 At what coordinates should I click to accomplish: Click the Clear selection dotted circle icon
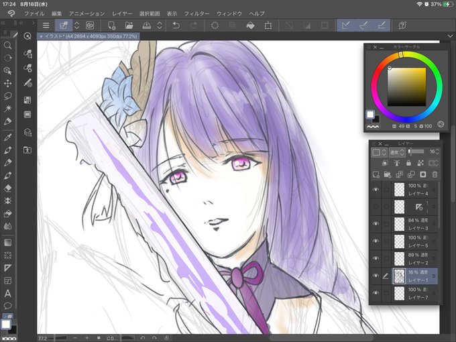click(x=215, y=25)
